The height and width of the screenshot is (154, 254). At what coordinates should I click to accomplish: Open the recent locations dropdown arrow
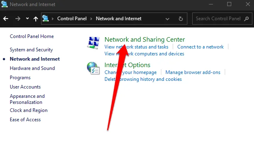pyautogui.click(x=27, y=18)
